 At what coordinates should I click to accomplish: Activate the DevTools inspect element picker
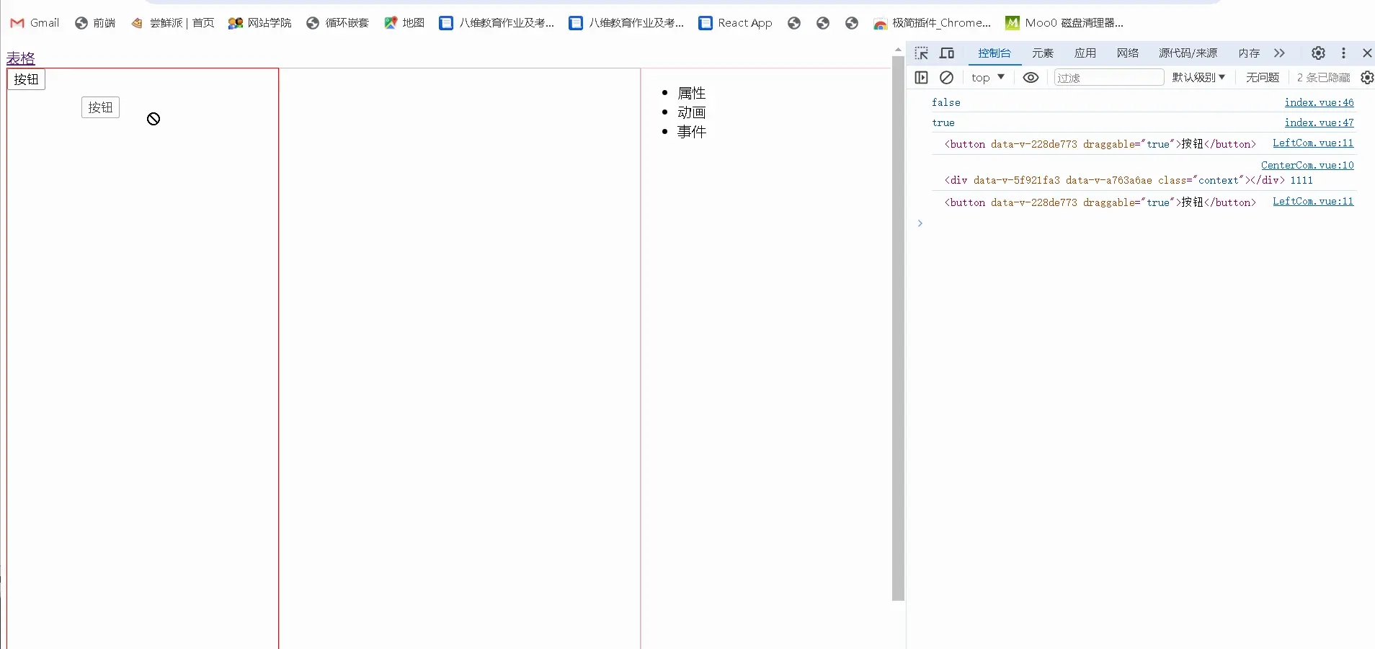(921, 53)
